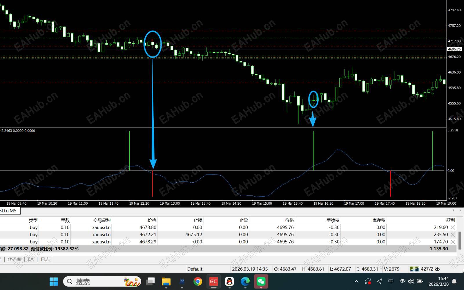Click the current price label 4695.76 on scale

(454, 49)
